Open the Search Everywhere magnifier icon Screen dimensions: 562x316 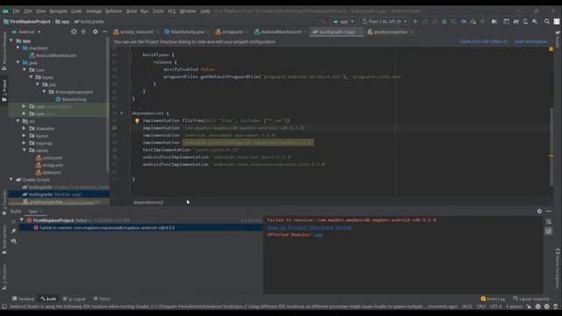(547, 21)
